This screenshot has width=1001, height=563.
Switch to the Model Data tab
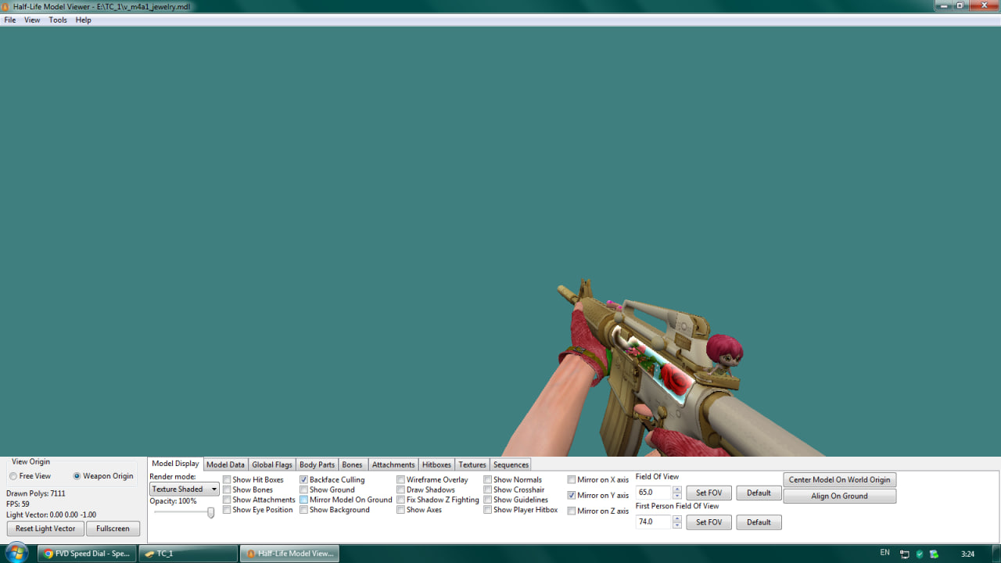click(225, 464)
